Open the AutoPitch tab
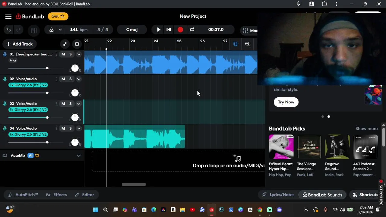 [23, 195]
